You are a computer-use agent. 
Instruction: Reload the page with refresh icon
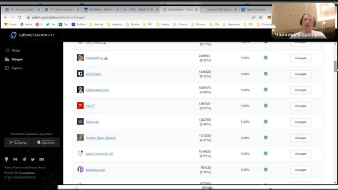point(20,17)
